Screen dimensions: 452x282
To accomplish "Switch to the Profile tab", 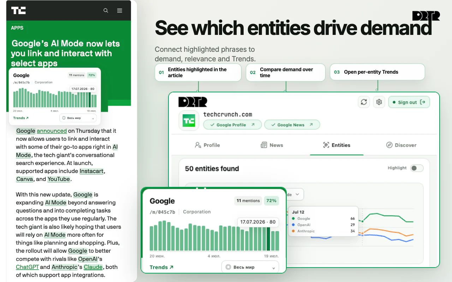I will (x=207, y=145).
